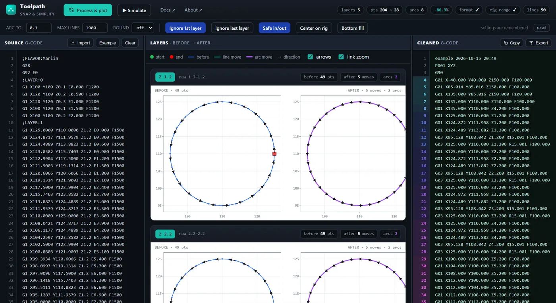Screen dimensions: 556x303
Task: Click the red end legend dot
Action: (171, 57)
